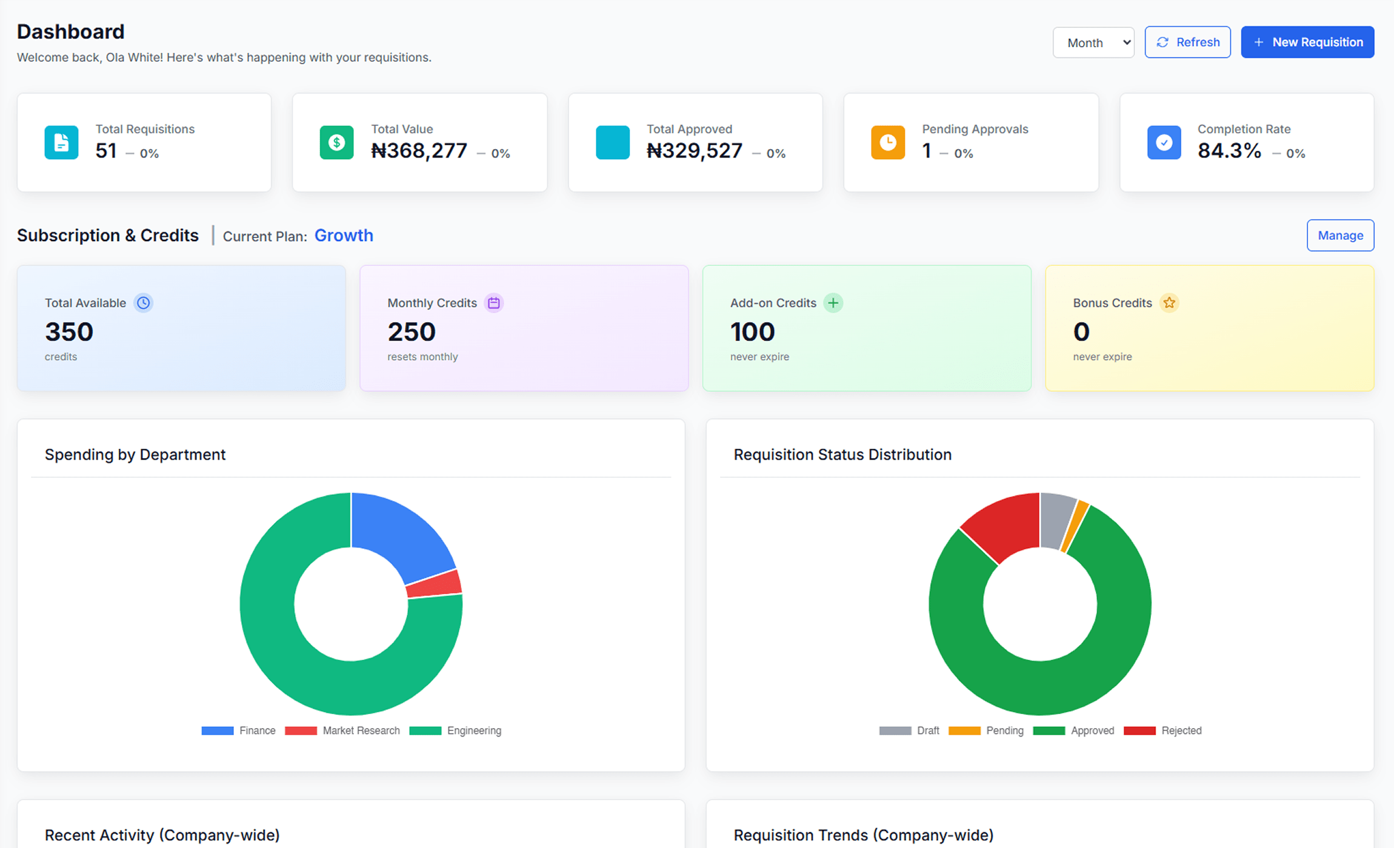Click the teal icon on Total Approved card
This screenshot has height=848, width=1394.
click(x=612, y=142)
